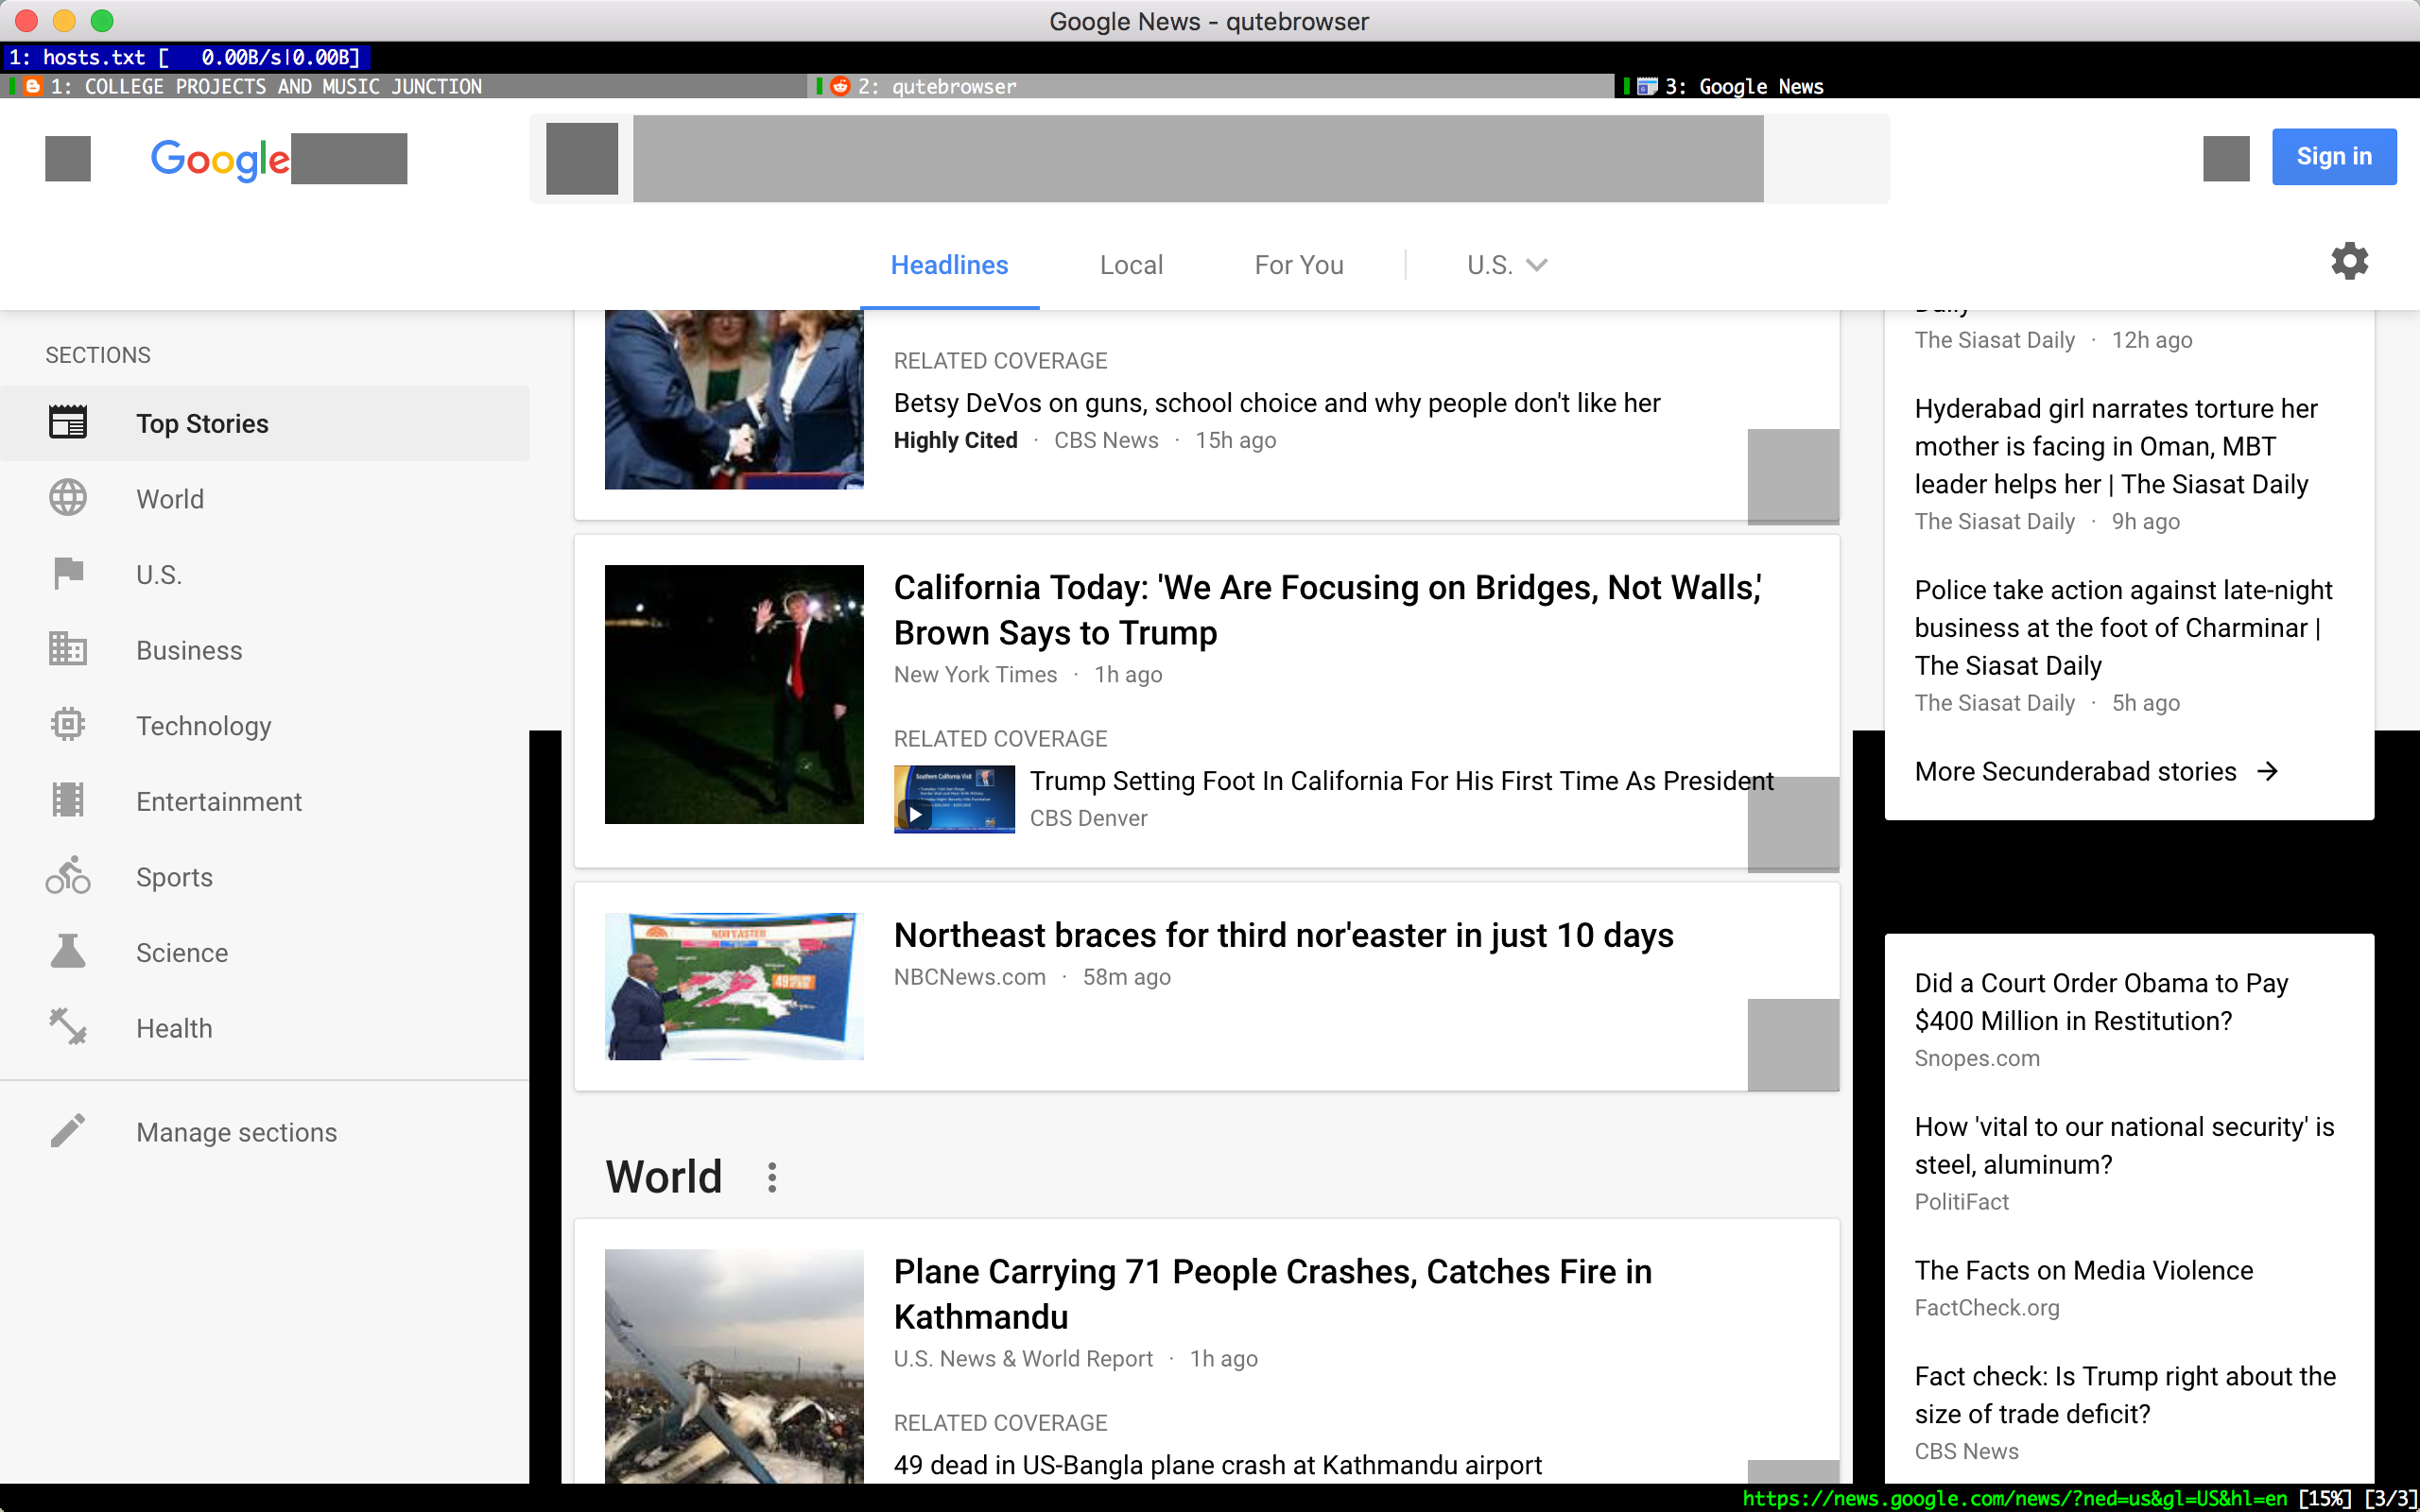Click the Science flask icon
Viewport: 2420px width, 1512px height.
(x=68, y=951)
